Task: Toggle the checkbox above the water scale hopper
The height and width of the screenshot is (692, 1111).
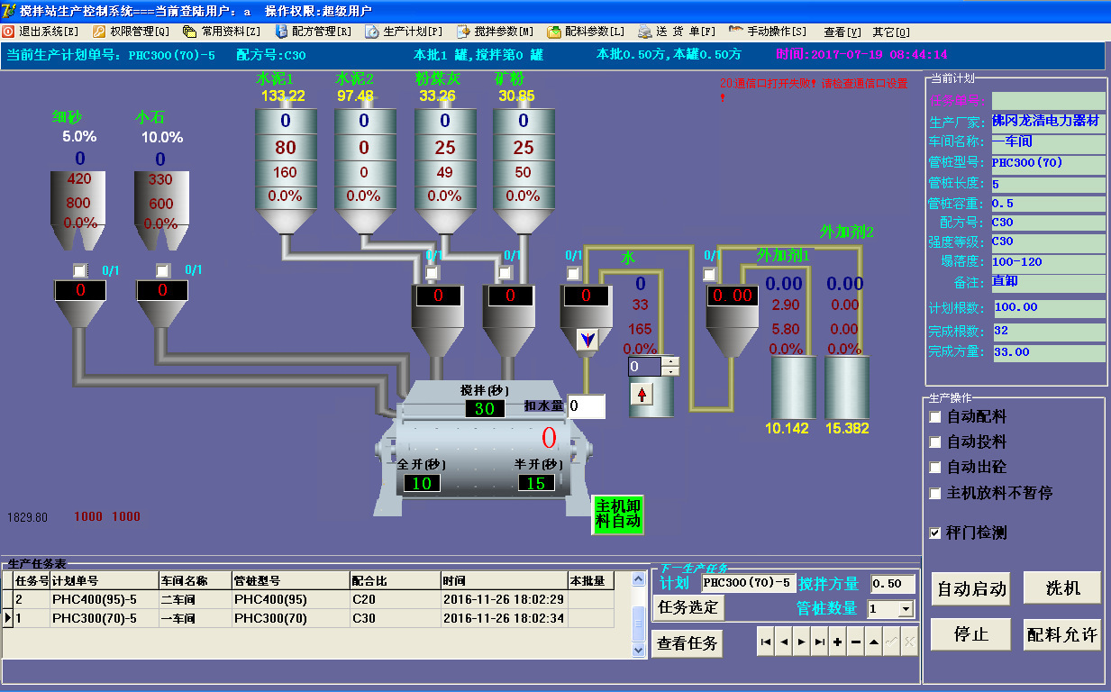Action: click(x=573, y=273)
